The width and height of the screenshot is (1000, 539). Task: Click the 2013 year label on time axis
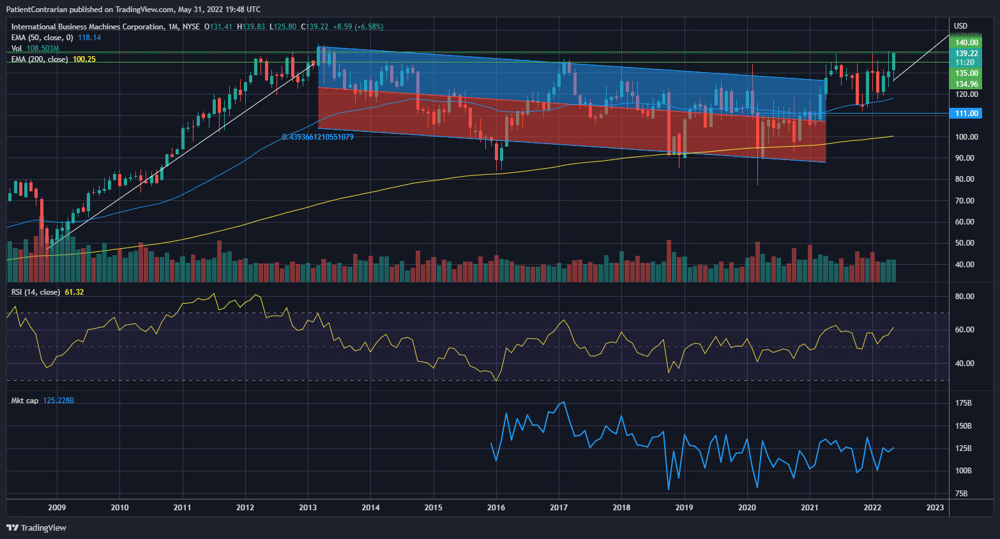click(x=308, y=508)
